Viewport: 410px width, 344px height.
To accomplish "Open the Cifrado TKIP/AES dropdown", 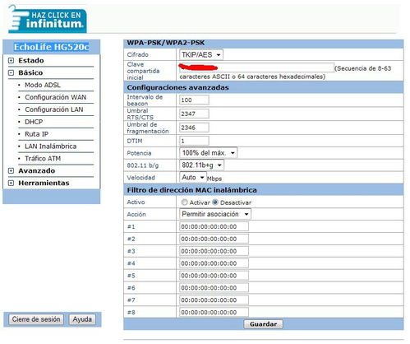I will [201, 54].
